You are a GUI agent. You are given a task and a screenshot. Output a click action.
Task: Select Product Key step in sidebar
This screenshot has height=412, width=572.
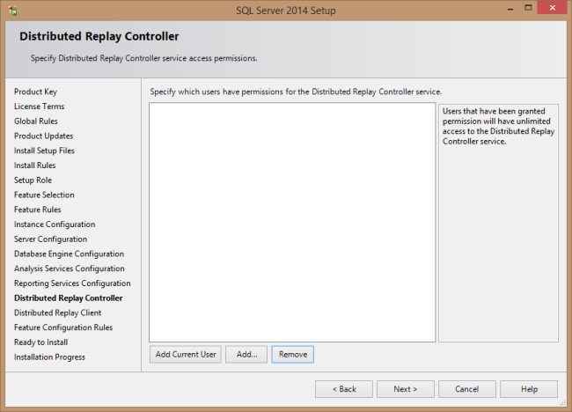[36, 92]
